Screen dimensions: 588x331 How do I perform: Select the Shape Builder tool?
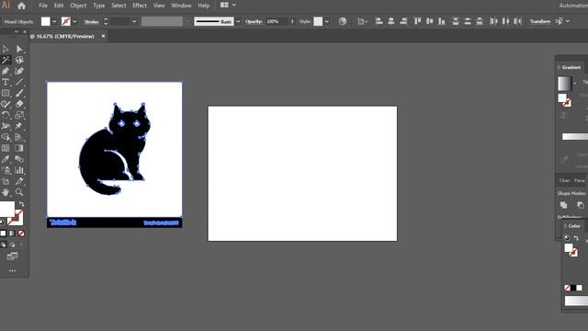click(6, 137)
